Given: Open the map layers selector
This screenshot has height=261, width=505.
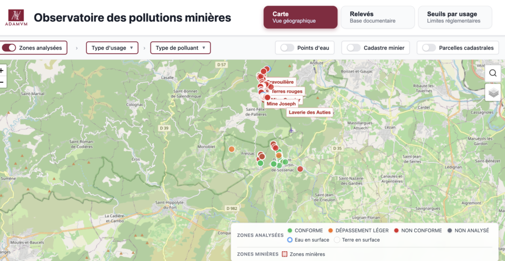Looking at the screenshot, I should [493, 92].
